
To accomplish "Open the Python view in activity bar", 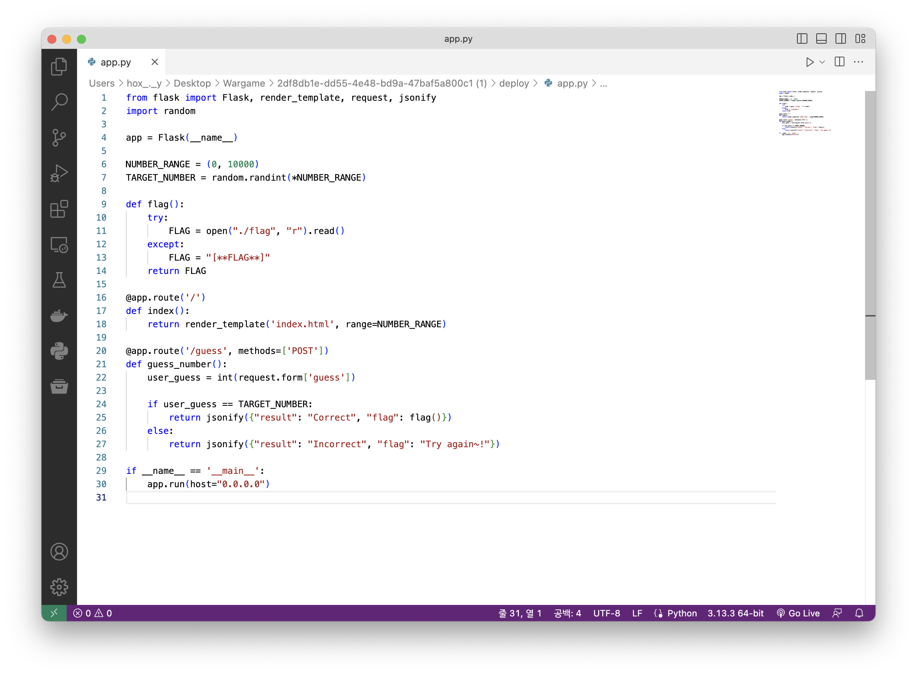I will 59,351.
